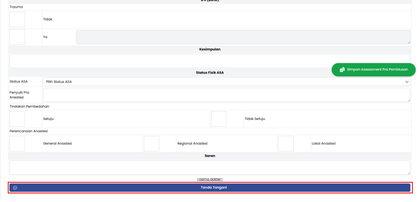
Task: Select the Regional Anastesi checkbox
Action: click(x=151, y=144)
